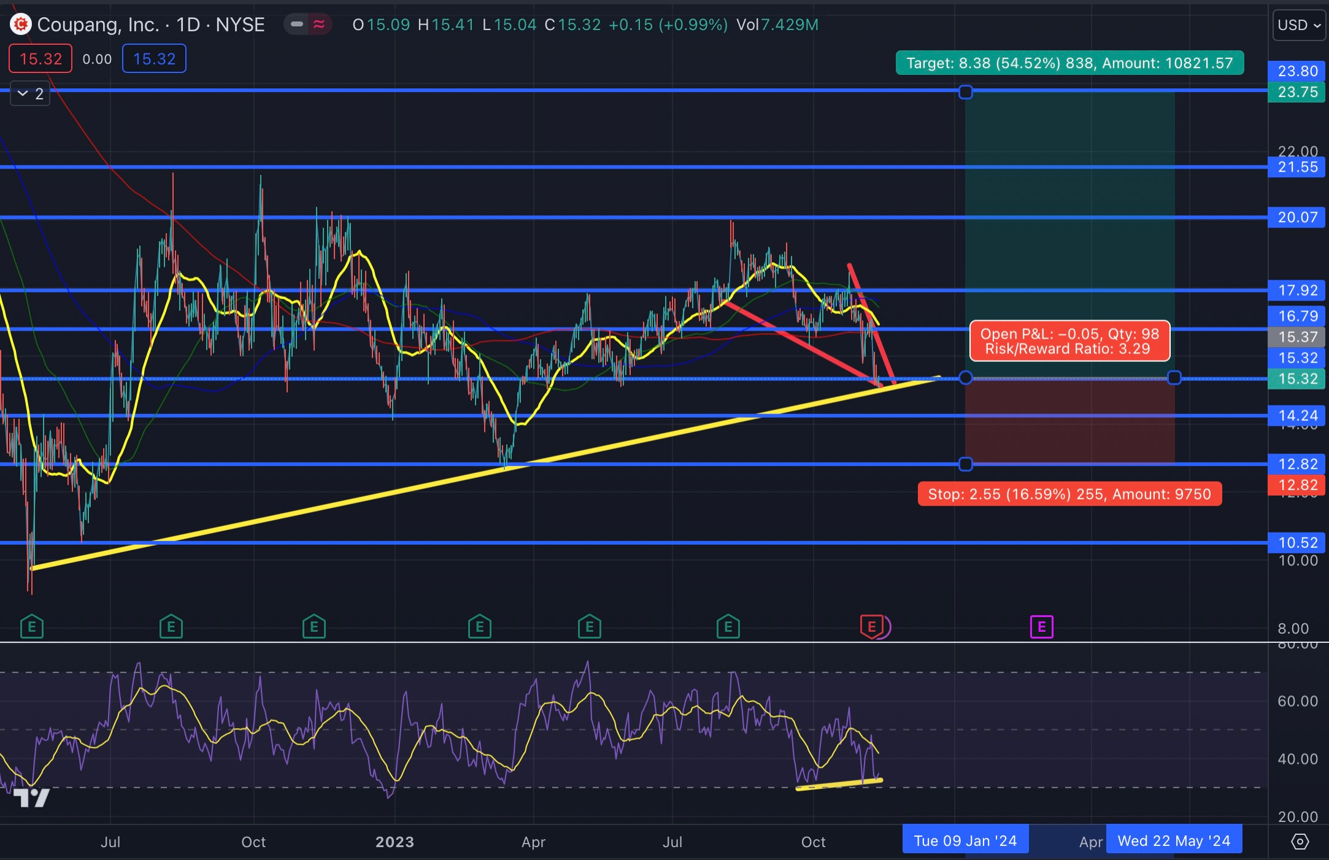The image size is (1329, 860).
Task: Click the first earnings marker before Jul 2022
Action: (x=32, y=627)
